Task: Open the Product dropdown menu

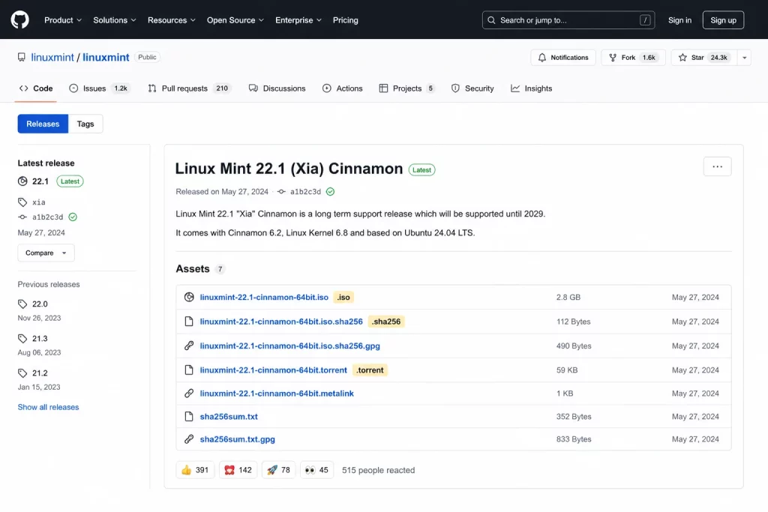Action: tap(63, 20)
